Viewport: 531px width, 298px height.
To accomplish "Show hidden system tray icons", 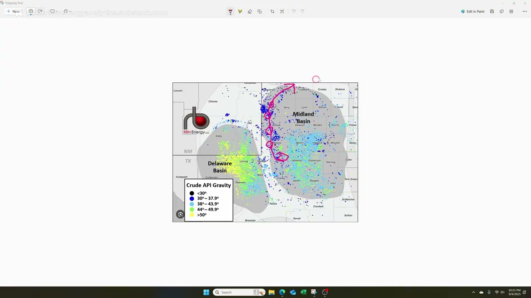I will coord(473,292).
